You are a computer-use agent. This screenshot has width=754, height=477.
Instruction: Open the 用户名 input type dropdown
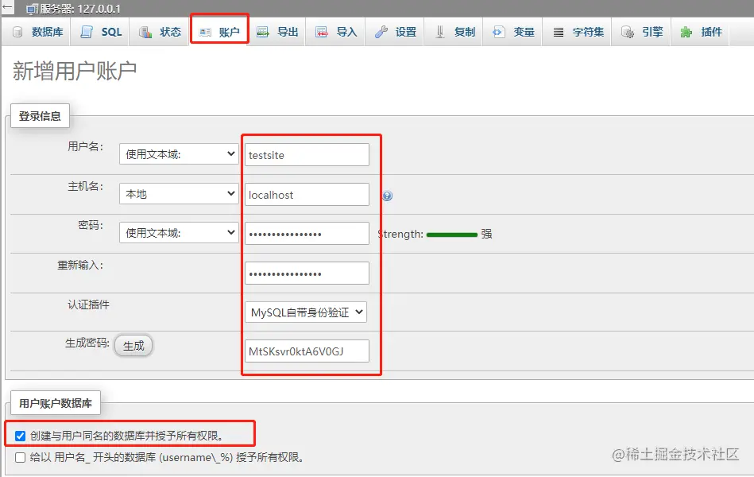178,154
